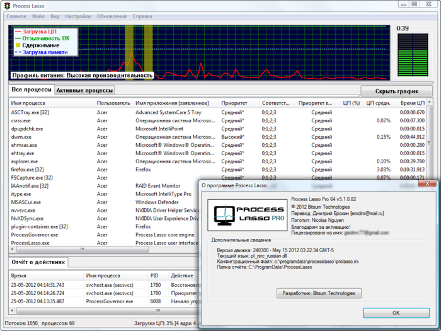Image resolution: width=441 pixels, height=331 pixels.
Task: Click the ОЗУ memory usage meter
Action: pos(413,55)
